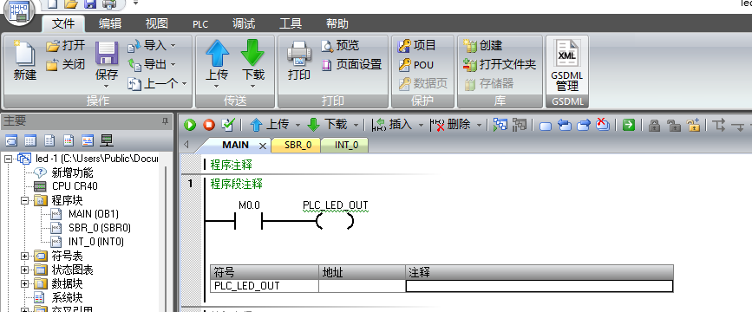The height and width of the screenshot is (312, 752).
Task: Collapse the led -1 project root node
Action: click(8, 158)
